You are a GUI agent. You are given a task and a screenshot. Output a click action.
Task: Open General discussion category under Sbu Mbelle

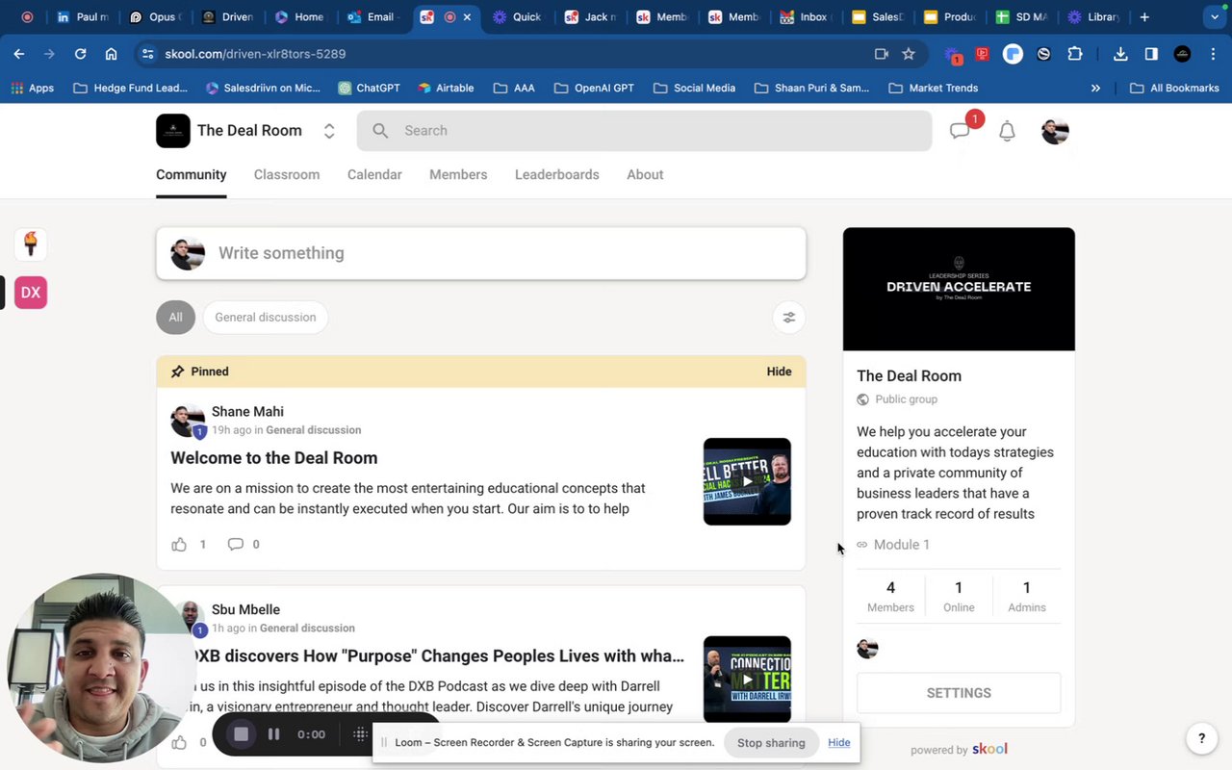(x=307, y=629)
